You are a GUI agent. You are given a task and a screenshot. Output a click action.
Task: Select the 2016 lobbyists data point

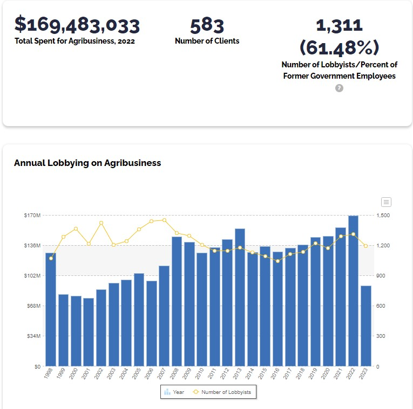click(x=278, y=261)
